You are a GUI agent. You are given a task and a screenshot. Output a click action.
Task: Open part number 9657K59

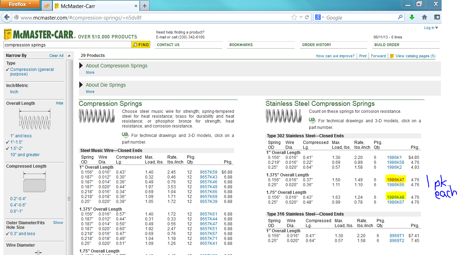pyautogui.click(x=209, y=172)
